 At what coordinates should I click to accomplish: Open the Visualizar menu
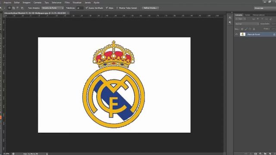coord(77,3)
